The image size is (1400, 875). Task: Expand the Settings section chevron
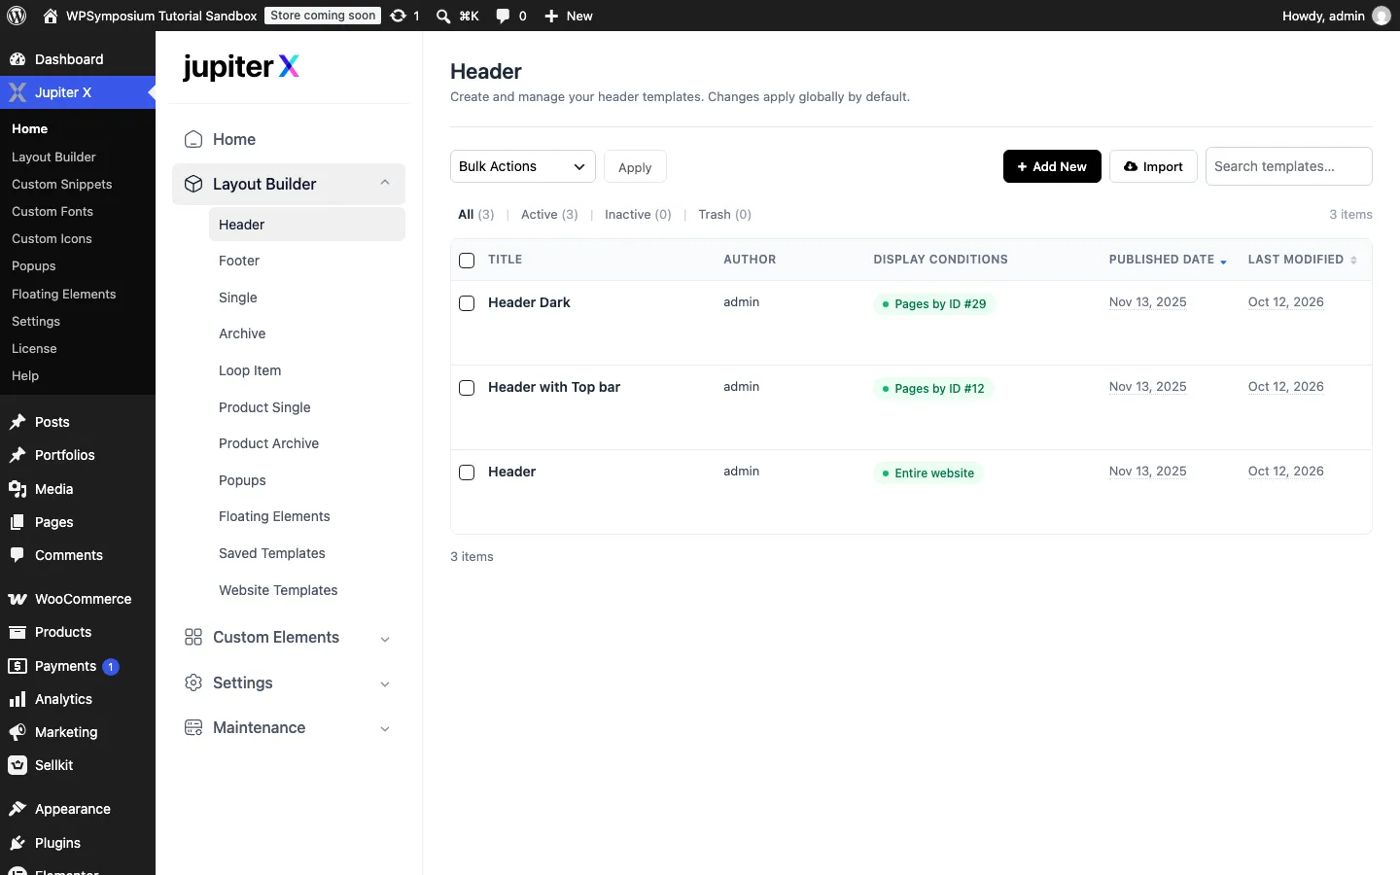[x=385, y=683]
